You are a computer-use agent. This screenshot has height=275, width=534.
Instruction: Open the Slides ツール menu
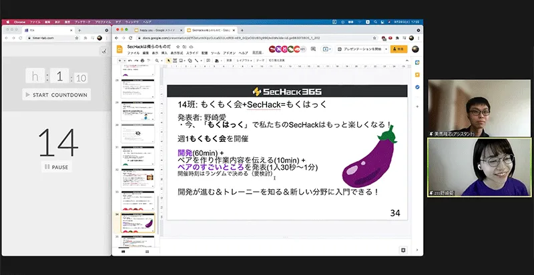215,53
